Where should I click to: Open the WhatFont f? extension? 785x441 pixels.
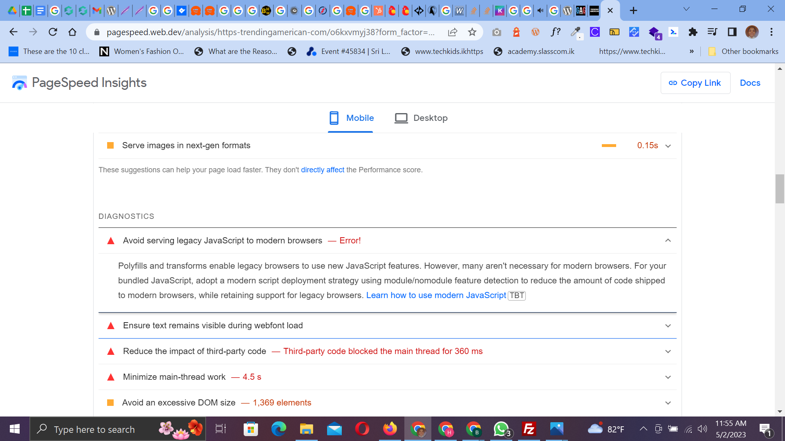tap(555, 32)
